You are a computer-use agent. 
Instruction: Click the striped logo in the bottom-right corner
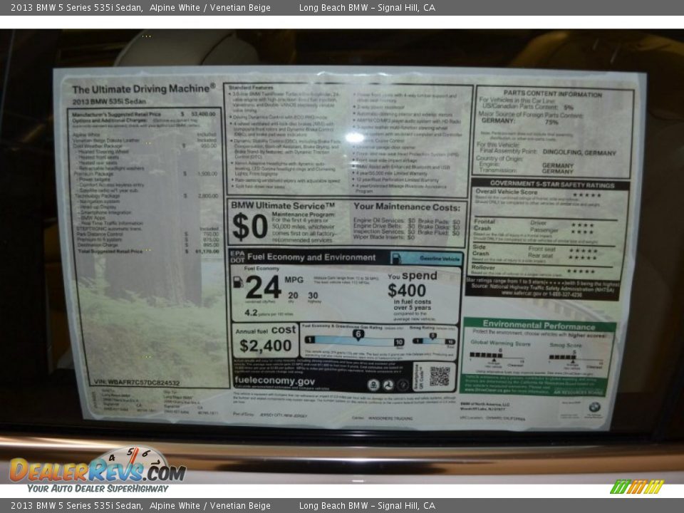pos(636,487)
